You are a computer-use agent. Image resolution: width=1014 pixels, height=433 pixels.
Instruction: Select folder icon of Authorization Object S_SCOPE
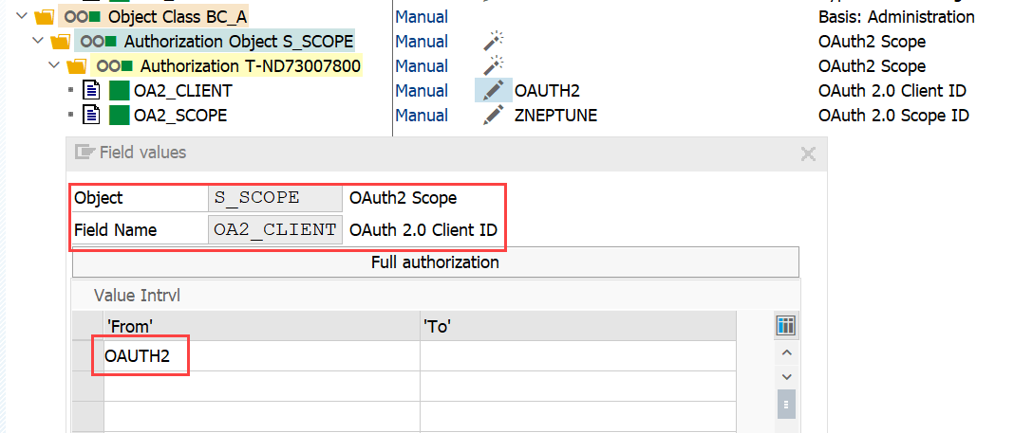(x=60, y=42)
